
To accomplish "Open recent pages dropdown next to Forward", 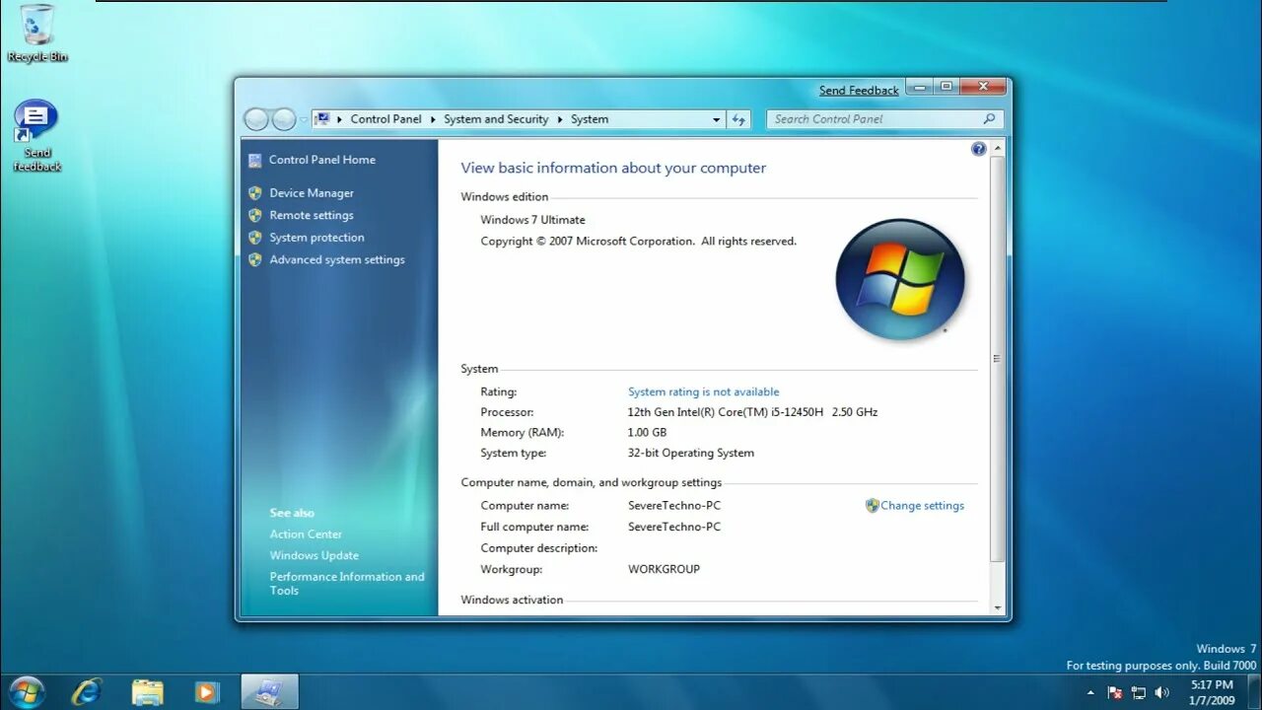I will (x=304, y=119).
